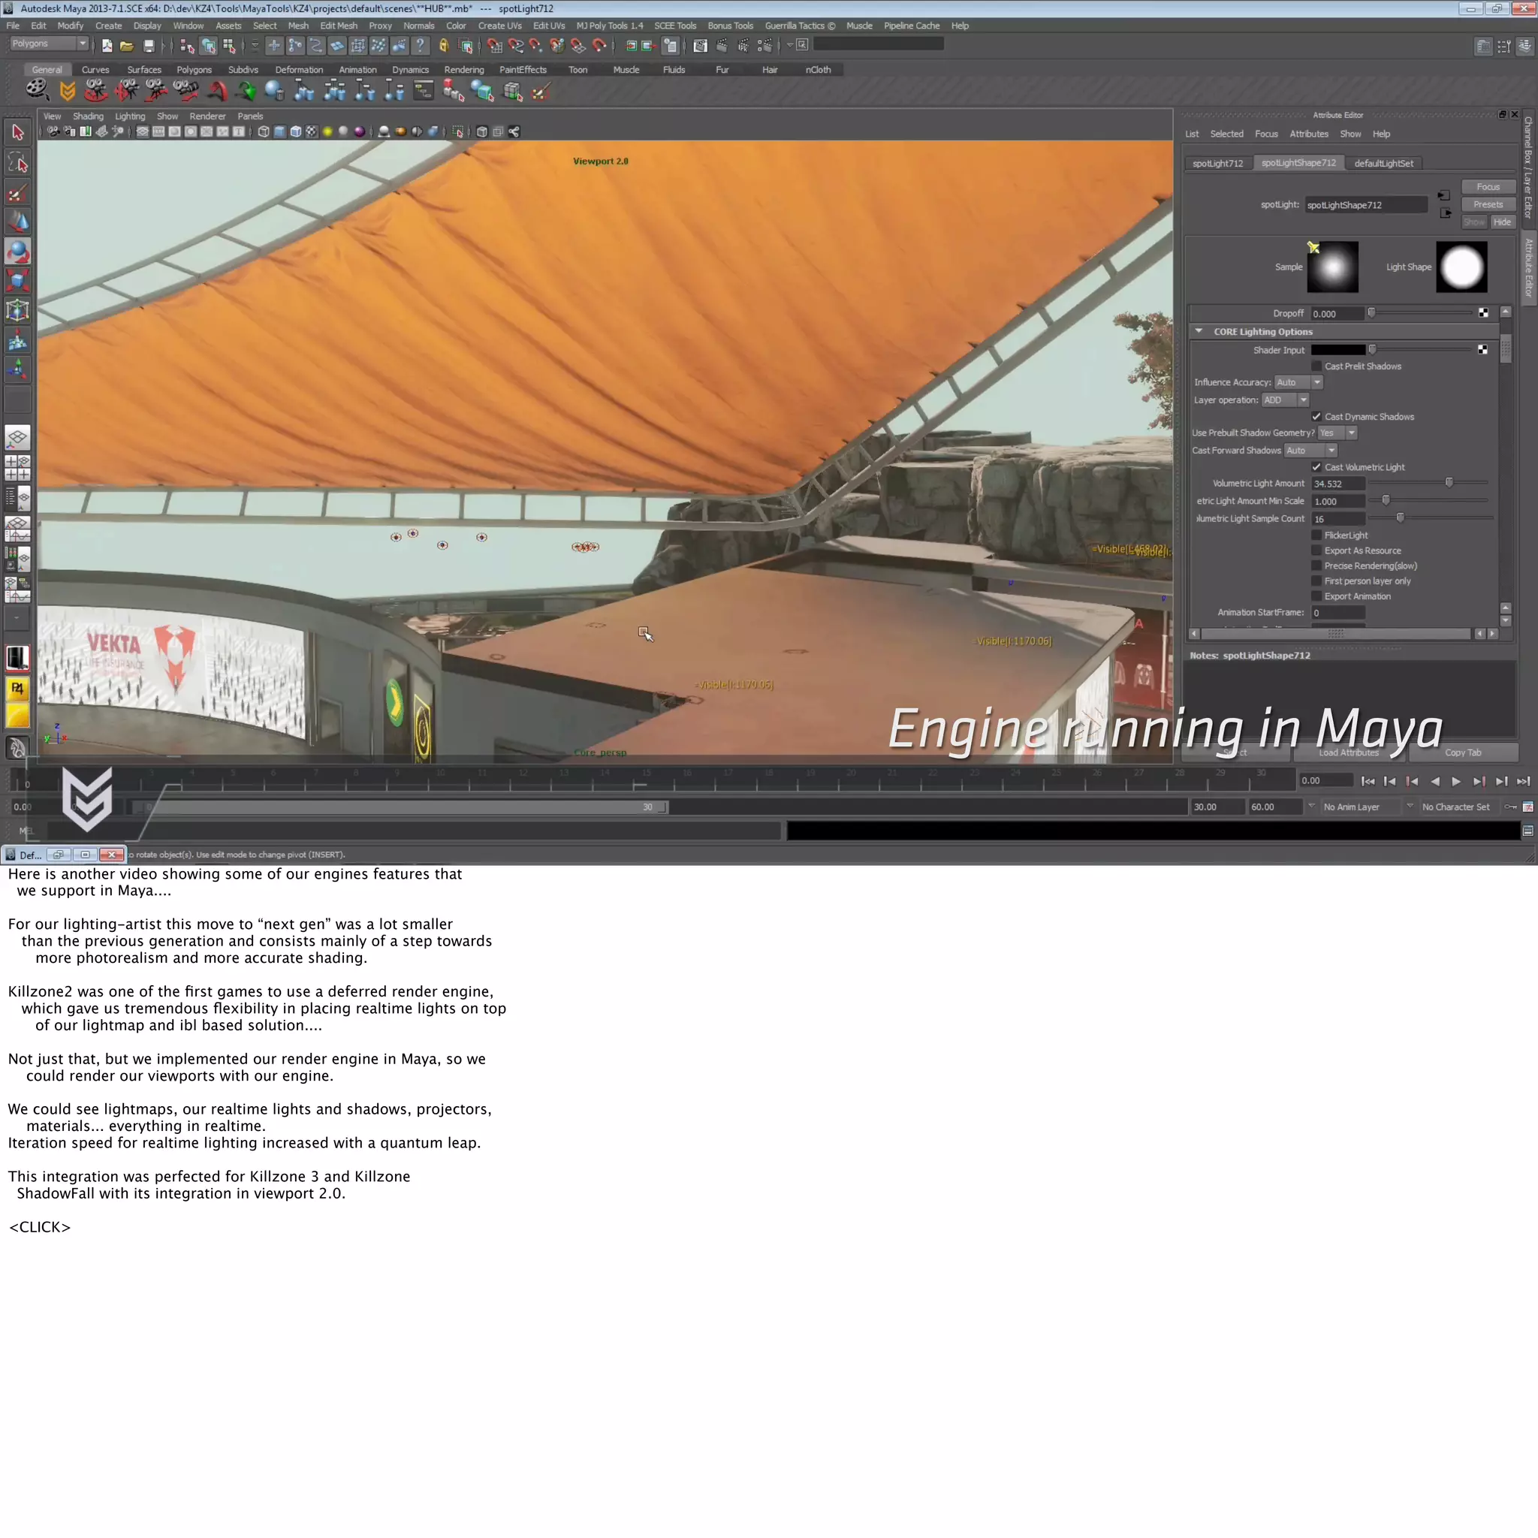Click the black Shader Input color swatch
This screenshot has width=1538, height=1538.
coord(1338,349)
